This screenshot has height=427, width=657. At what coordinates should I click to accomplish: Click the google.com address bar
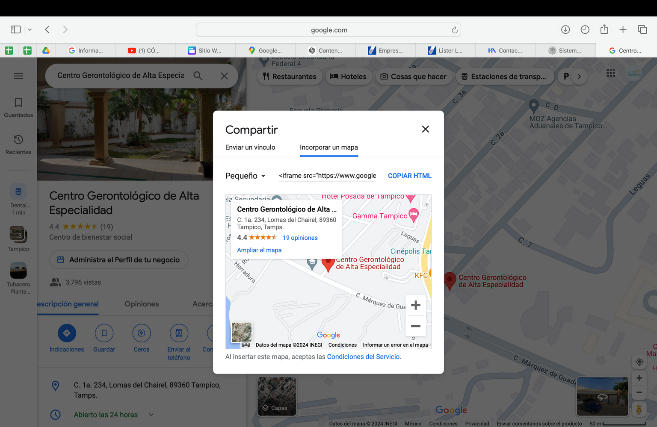click(328, 30)
